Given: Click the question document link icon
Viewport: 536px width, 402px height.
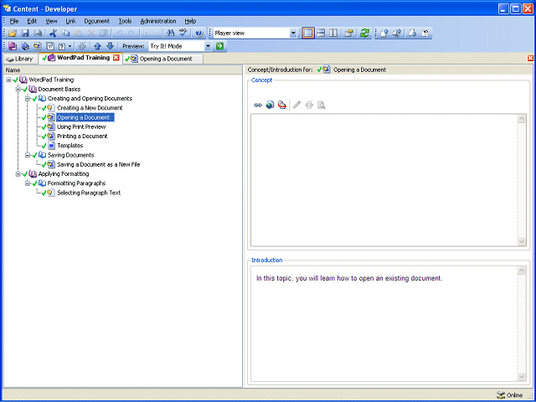Looking at the screenshot, I should click(62, 46).
